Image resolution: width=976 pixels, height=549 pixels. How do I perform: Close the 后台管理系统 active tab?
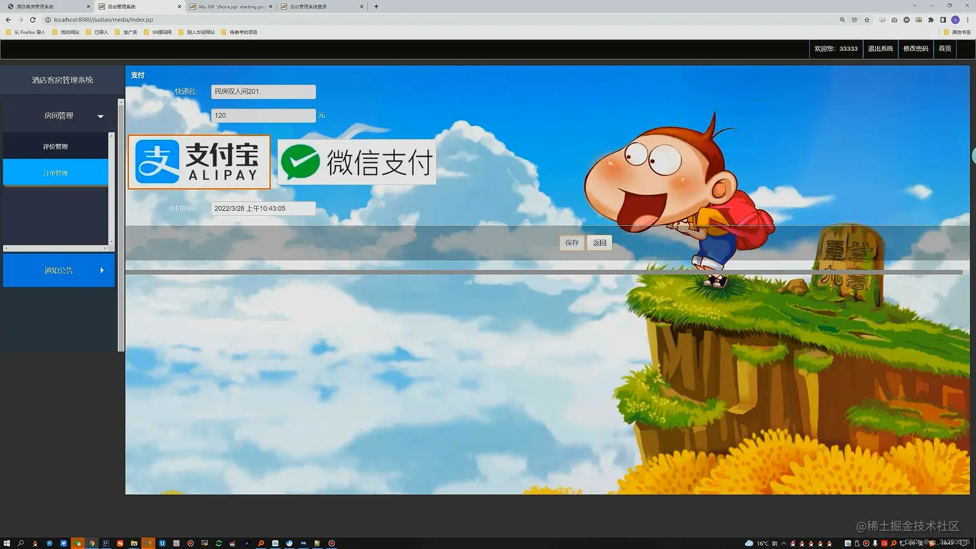point(179,6)
